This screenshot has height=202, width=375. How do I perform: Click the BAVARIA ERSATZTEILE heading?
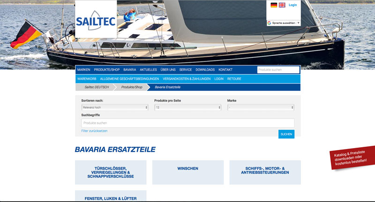tap(115, 150)
